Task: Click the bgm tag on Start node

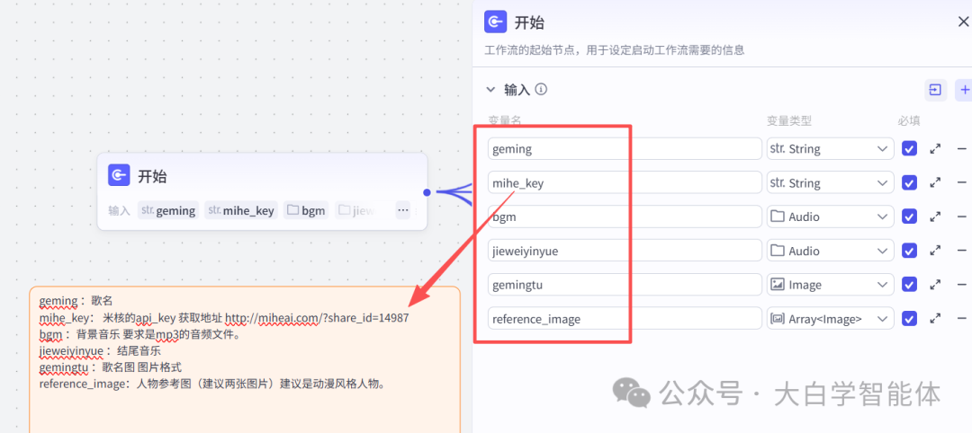Action: pos(306,210)
